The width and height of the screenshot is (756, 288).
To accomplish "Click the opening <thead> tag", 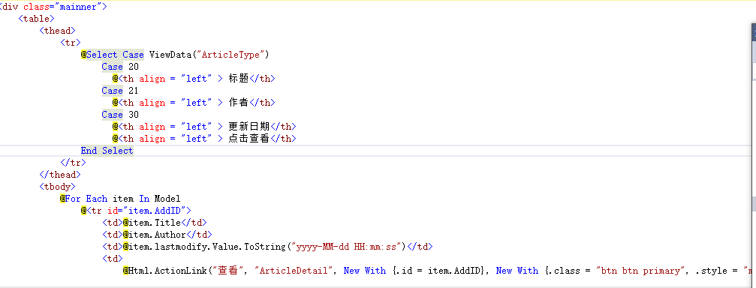I will pyautogui.click(x=57, y=31).
